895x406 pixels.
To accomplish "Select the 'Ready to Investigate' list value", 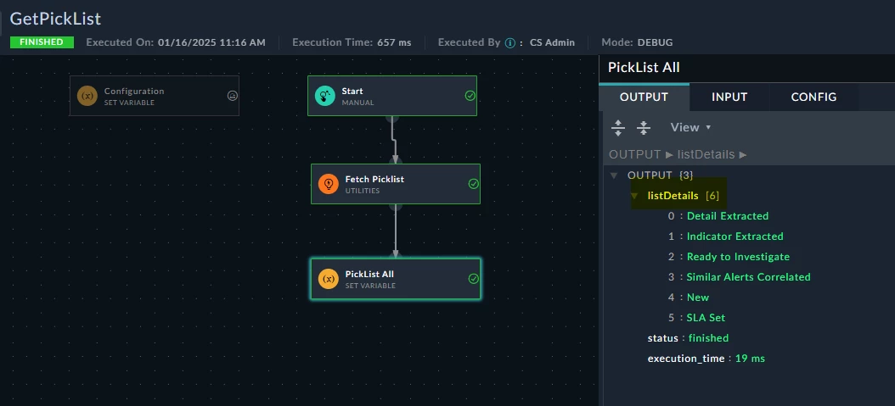I will 738,257.
